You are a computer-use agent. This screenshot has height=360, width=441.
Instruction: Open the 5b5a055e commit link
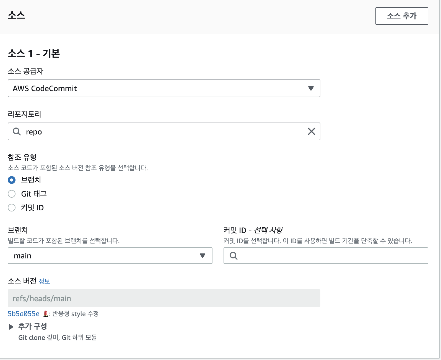point(24,314)
